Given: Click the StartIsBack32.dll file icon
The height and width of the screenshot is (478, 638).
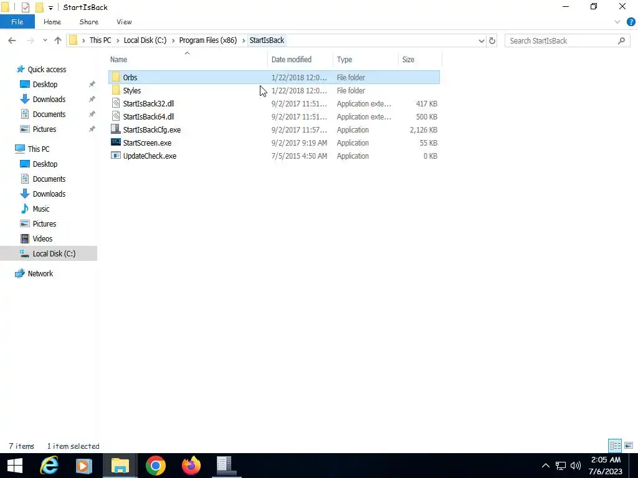Looking at the screenshot, I should (x=116, y=103).
